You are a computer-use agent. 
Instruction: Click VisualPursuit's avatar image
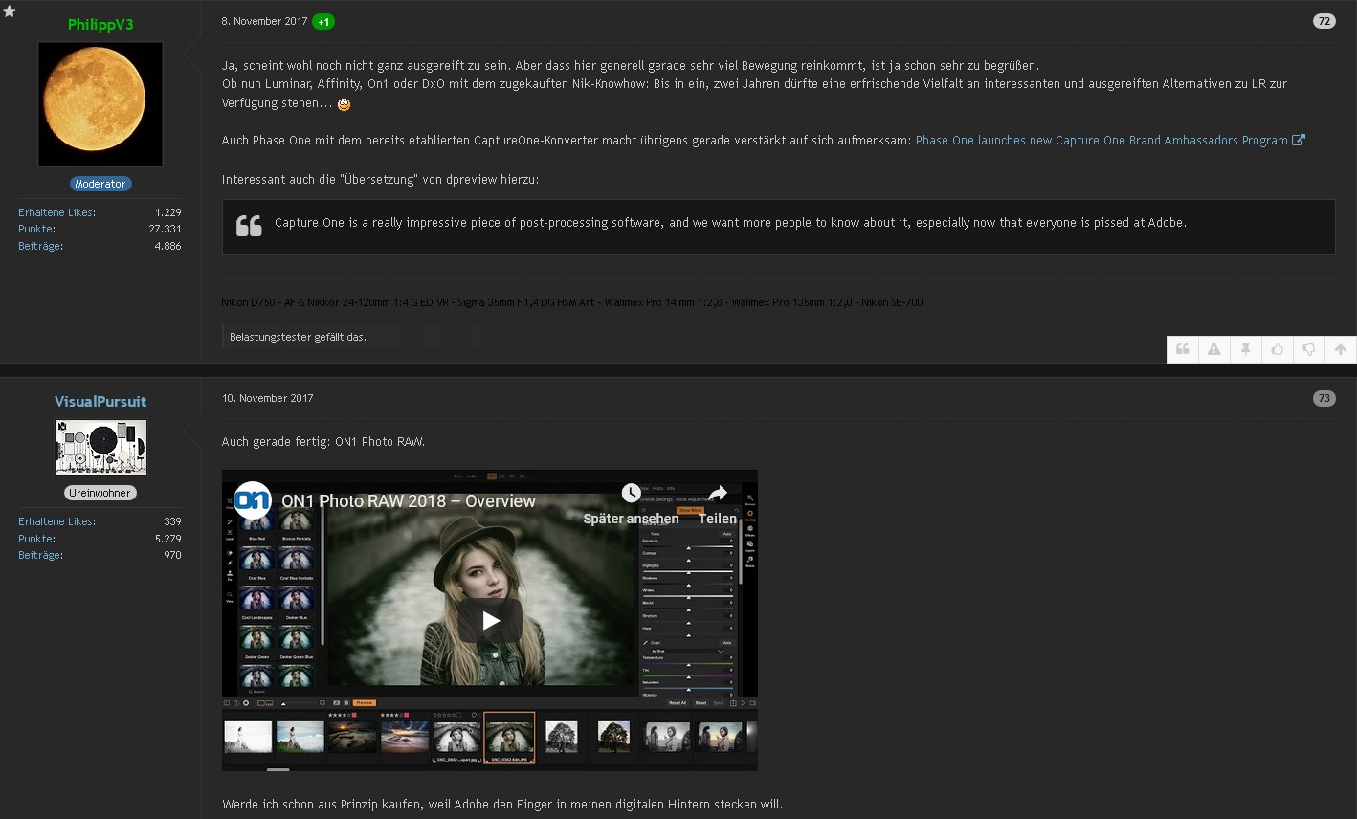pyautogui.click(x=100, y=447)
